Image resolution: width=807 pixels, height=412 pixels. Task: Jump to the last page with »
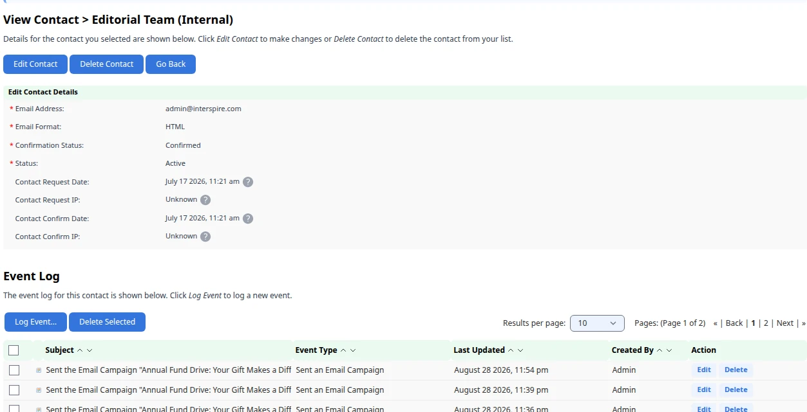click(x=804, y=323)
